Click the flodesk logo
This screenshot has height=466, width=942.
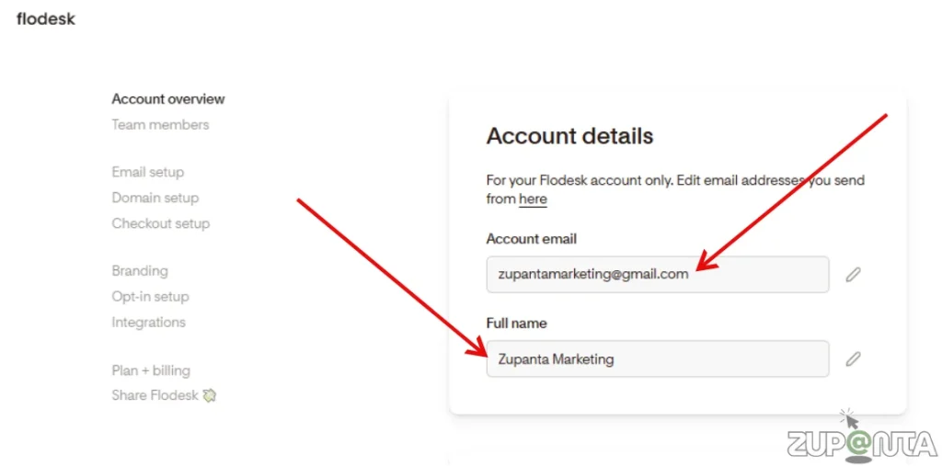coord(46,18)
